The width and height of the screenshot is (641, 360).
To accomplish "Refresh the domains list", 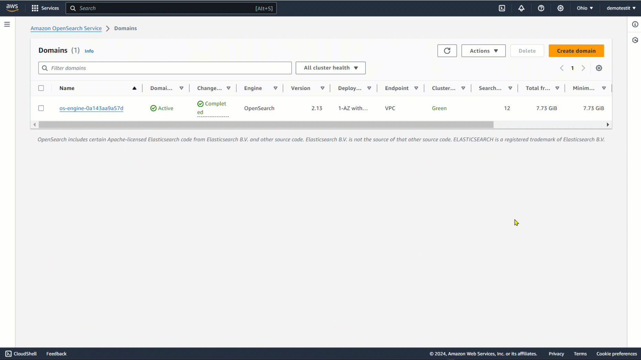I will pos(447,51).
